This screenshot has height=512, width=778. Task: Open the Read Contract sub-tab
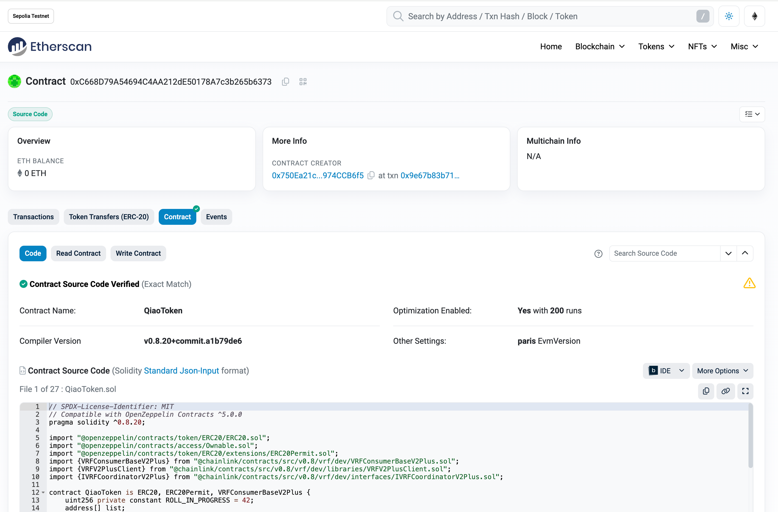click(x=79, y=253)
